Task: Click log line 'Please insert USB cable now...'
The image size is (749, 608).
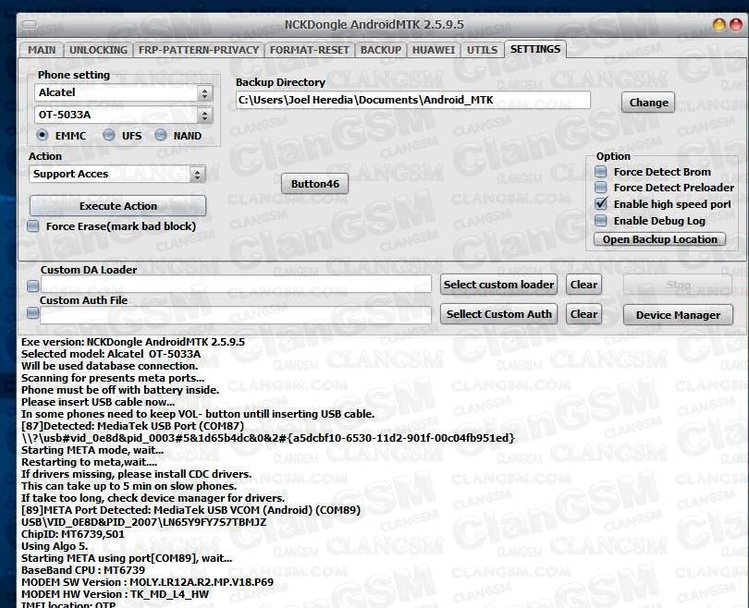Action: click(98, 402)
